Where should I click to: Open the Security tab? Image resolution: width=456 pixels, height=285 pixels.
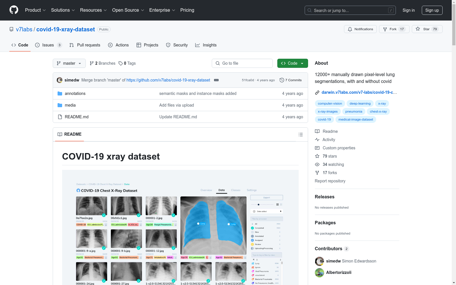pos(177,45)
